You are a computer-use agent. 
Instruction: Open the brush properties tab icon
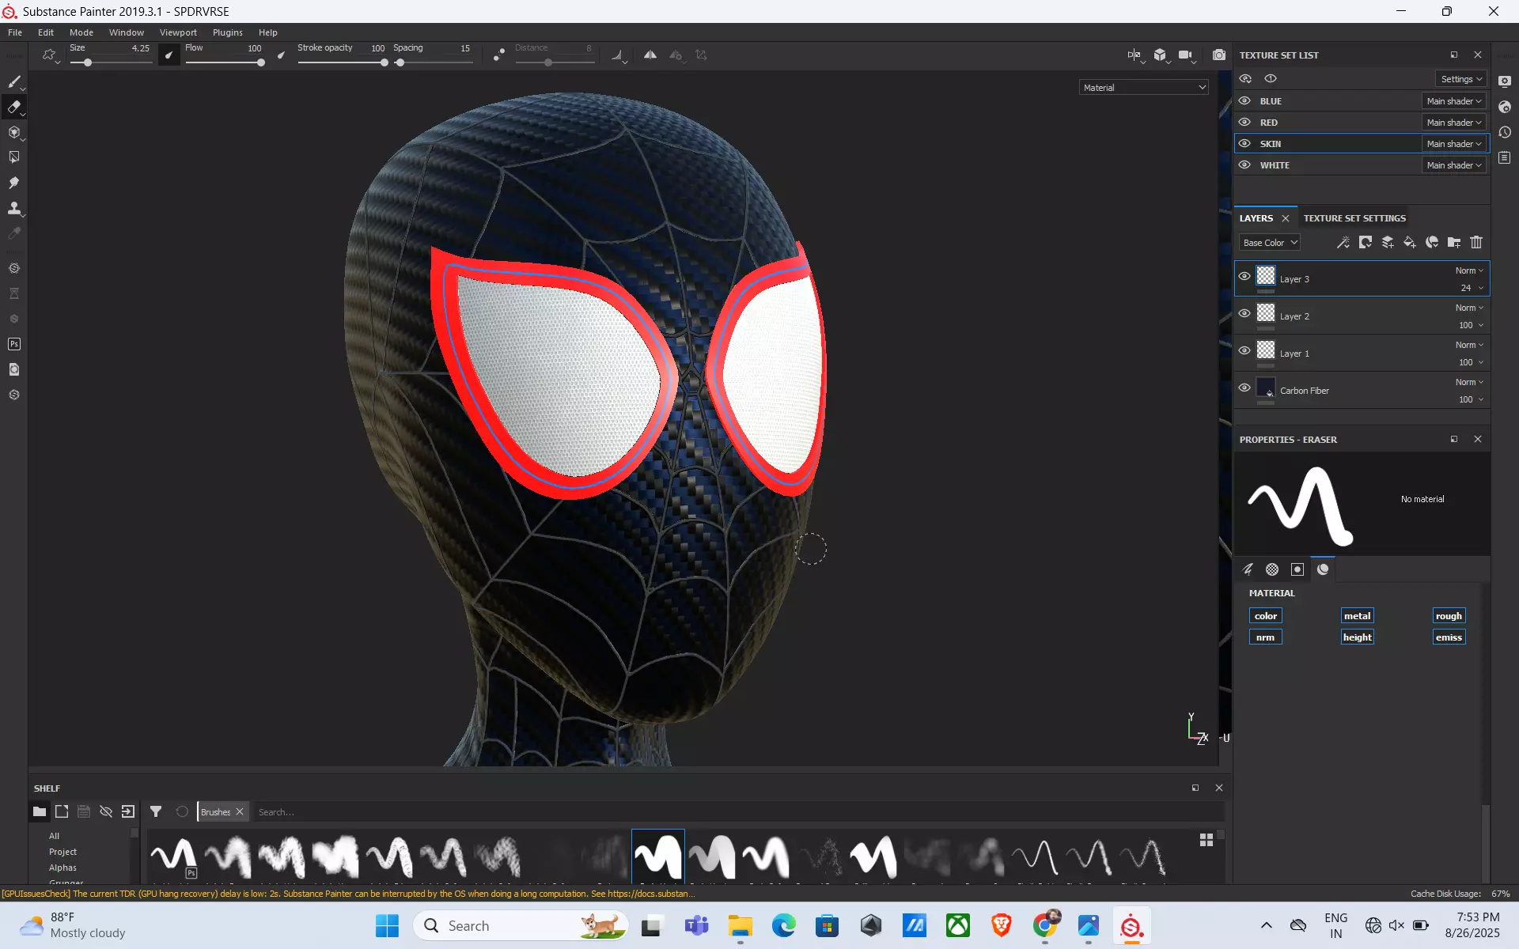1248,569
